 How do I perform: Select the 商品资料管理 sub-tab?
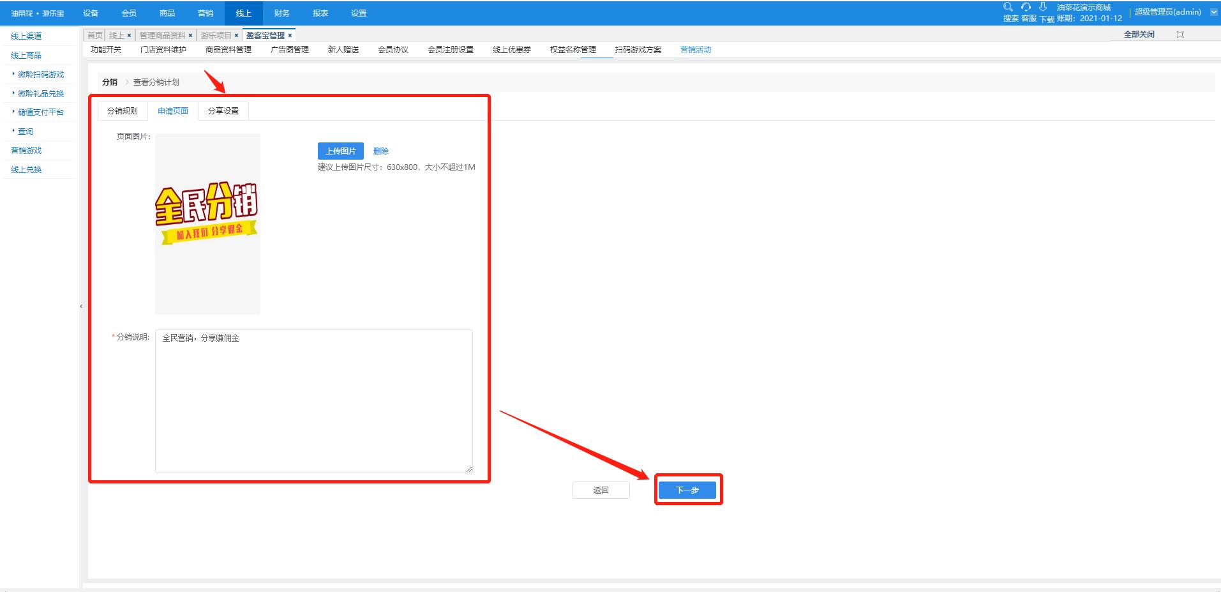coord(228,50)
